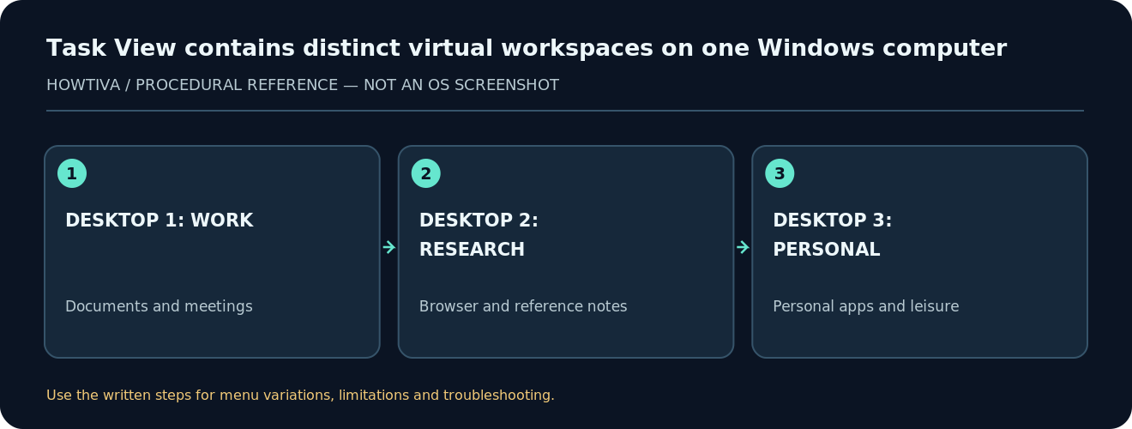This screenshot has height=429, width=1132.
Task: Select the Desktop 1: Work card heading
Action: pyautogui.click(x=159, y=221)
